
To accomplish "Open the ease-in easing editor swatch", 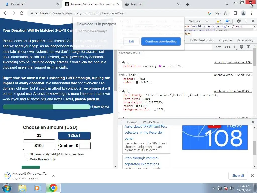I will [160, 66].
